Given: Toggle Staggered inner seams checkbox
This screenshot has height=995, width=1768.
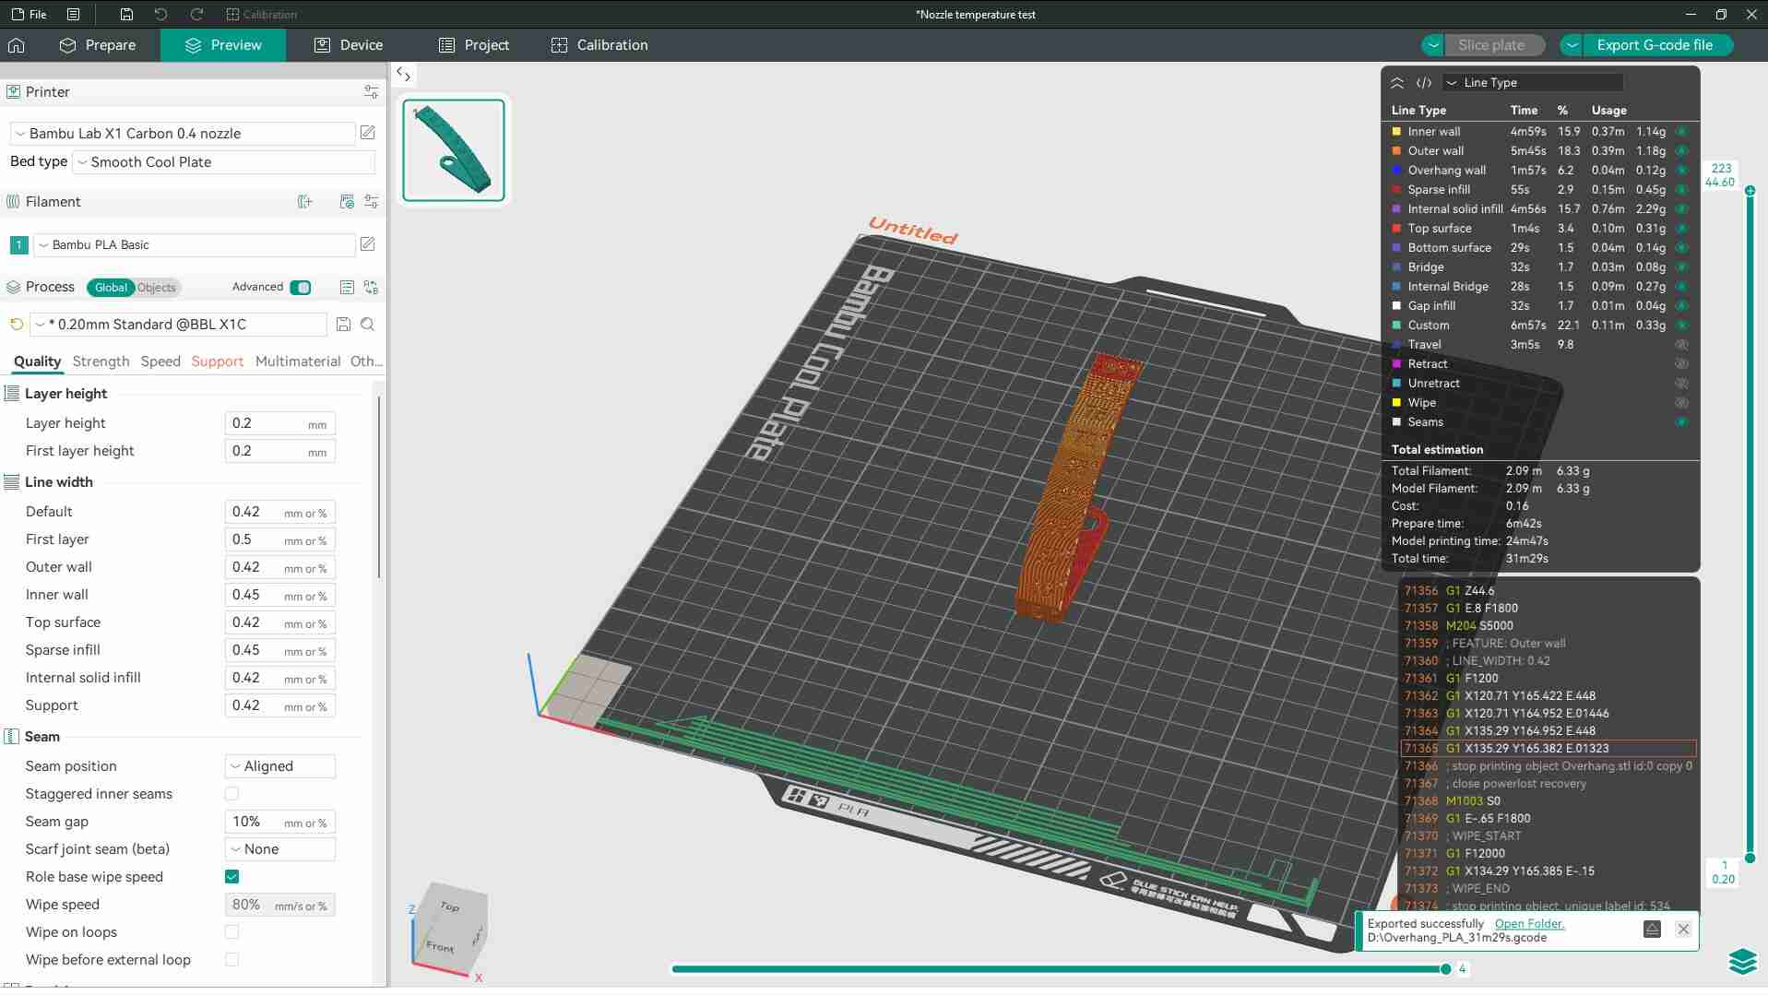Looking at the screenshot, I should click(231, 794).
